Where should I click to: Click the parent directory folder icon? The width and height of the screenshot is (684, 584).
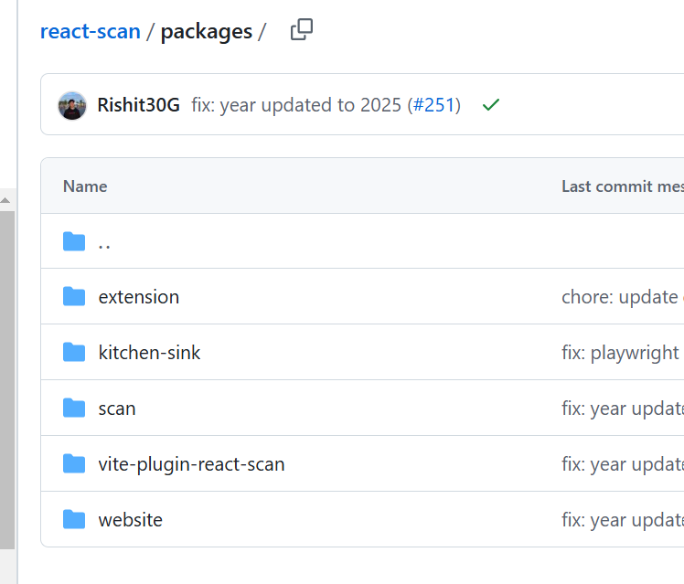coord(74,241)
